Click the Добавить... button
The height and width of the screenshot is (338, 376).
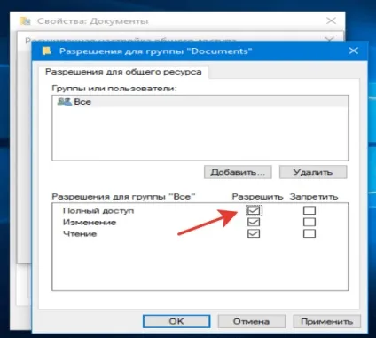coord(238,172)
